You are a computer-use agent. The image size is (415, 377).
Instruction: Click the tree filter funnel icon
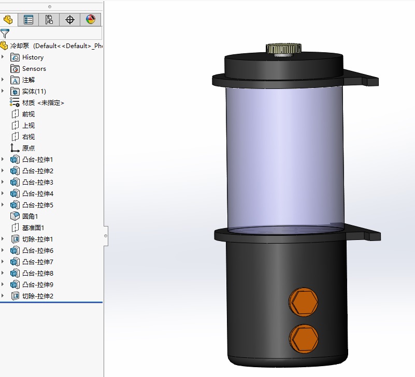[5, 34]
